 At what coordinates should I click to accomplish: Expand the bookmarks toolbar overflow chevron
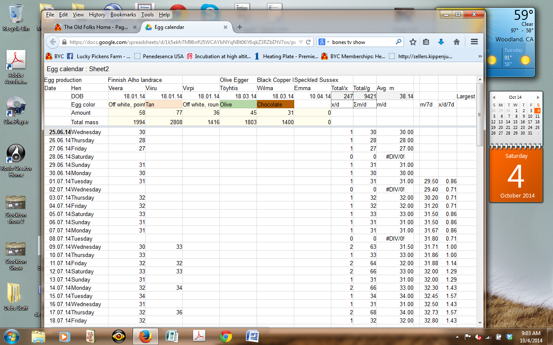tap(480, 56)
